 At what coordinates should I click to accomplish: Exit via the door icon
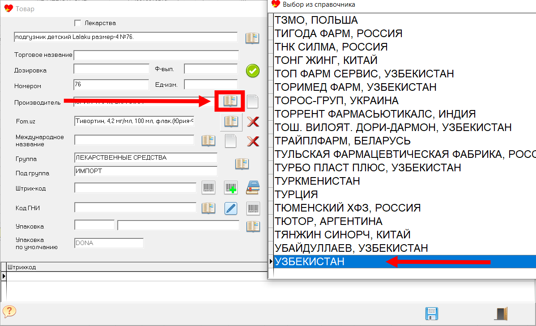[x=501, y=313]
